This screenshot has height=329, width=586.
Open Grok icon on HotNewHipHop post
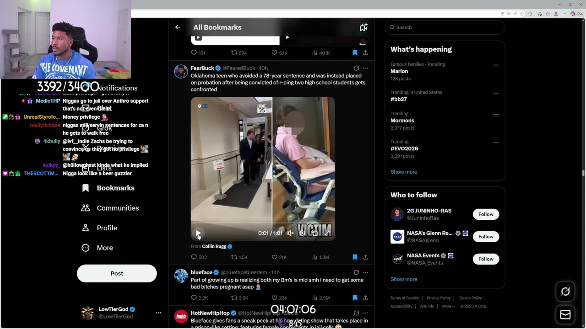coord(356,313)
